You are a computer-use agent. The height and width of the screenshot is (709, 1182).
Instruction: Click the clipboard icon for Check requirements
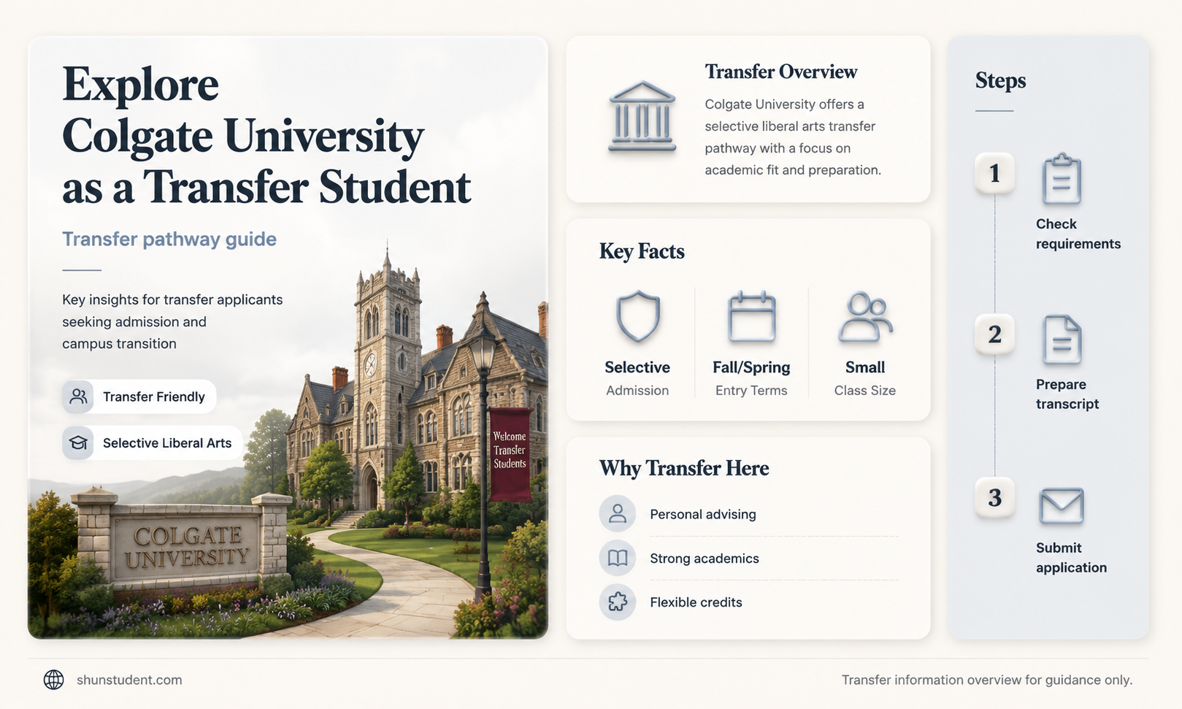(1061, 179)
